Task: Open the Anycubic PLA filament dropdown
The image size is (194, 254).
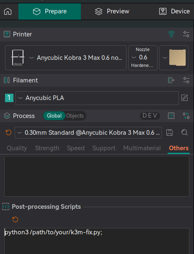Action: click(97, 98)
